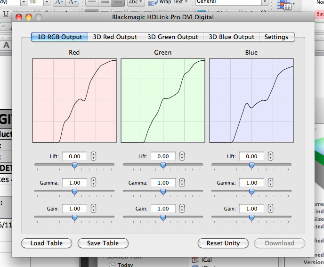Click the Blue Gain slider handle
324x267 pixels.
[x=251, y=218]
